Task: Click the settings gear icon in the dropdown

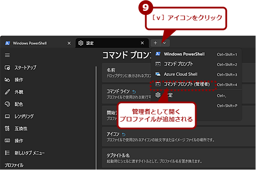Action: [158, 95]
